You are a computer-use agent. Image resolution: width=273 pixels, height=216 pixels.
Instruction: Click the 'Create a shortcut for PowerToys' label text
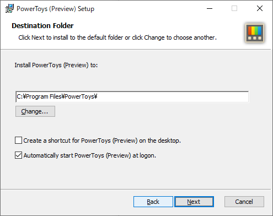tap(102, 141)
